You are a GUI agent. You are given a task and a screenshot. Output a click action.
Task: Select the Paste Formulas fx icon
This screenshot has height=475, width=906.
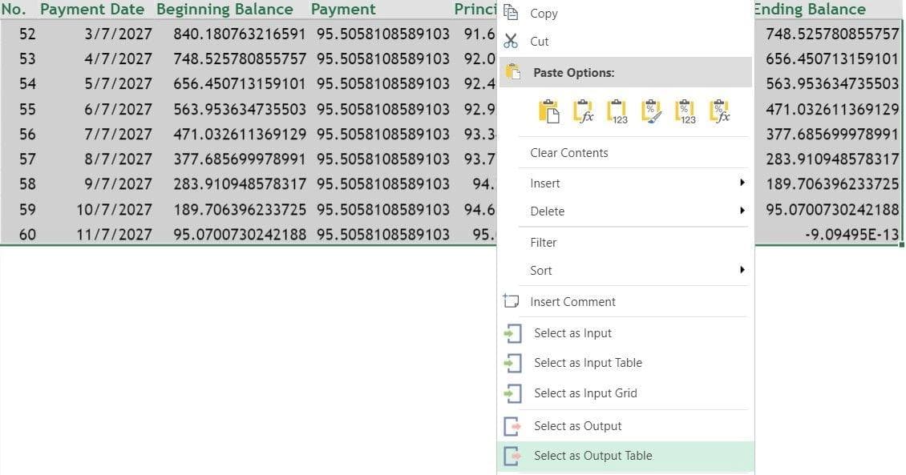point(584,111)
